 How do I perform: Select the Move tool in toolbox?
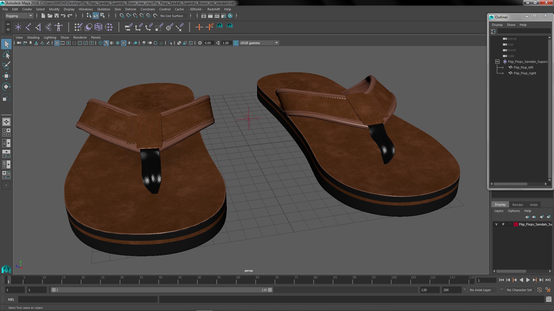pos(6,76)
